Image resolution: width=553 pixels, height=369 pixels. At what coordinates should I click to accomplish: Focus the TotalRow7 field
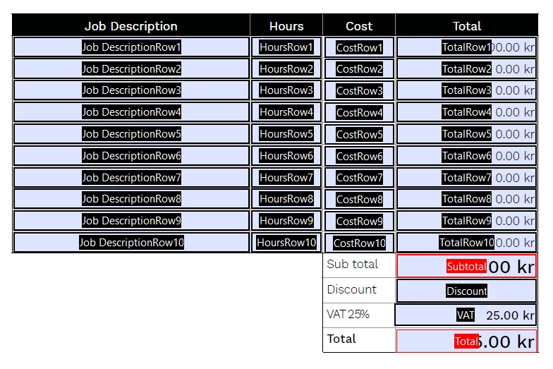tap(467, 178)
